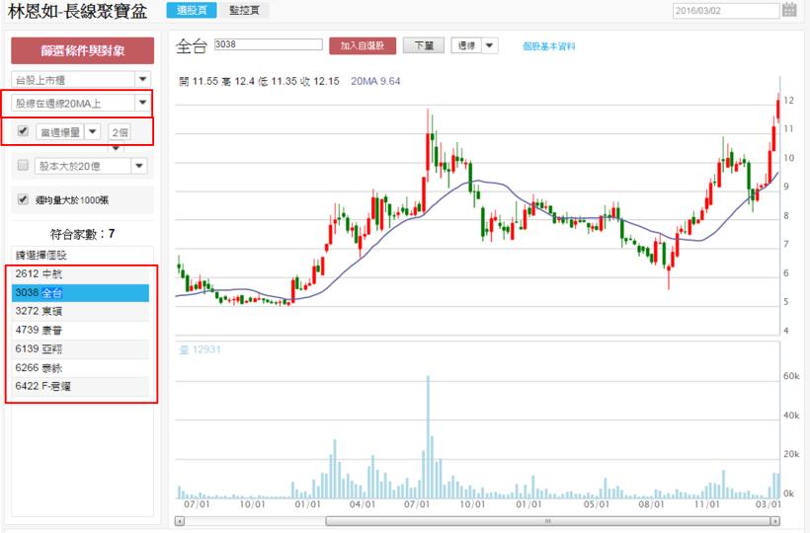The image size is (810, 533).
Task: Select stock 2612 中航 in the list
Action: (x=81, y=274)
